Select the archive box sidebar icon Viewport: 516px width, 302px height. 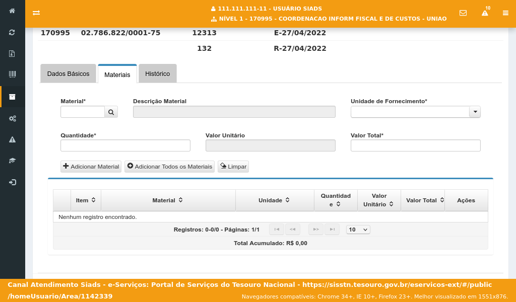pyautogui.click(x=12, y=97)
